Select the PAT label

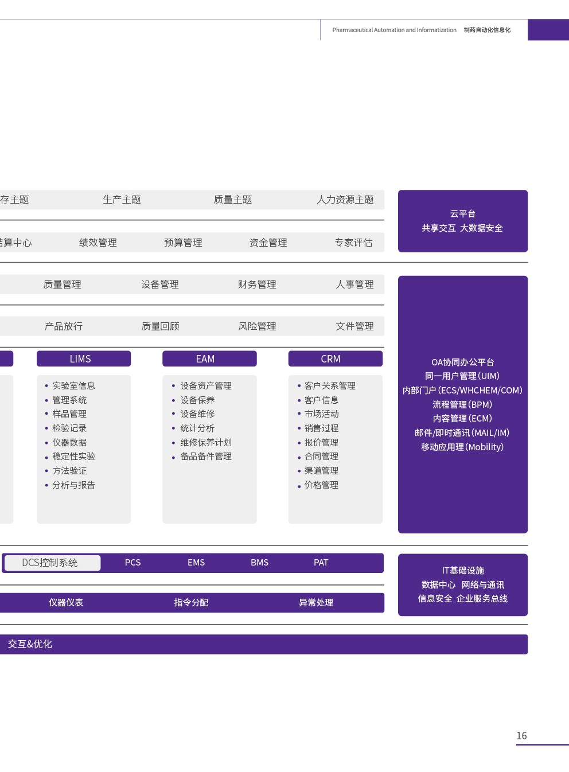point(321,563)
